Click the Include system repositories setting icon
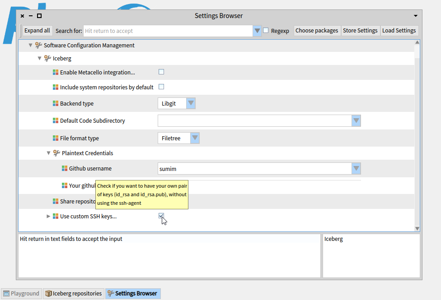The image size is (441, 300). click(x=56, y=88)
